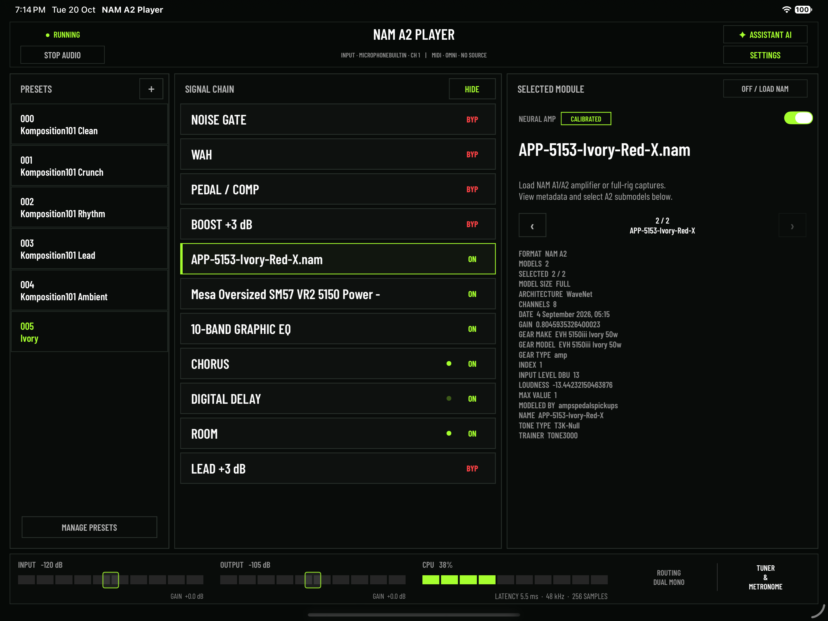Click Manage Presets button
The width and height of the screenshot is (828, 621).
click(89, 527)
